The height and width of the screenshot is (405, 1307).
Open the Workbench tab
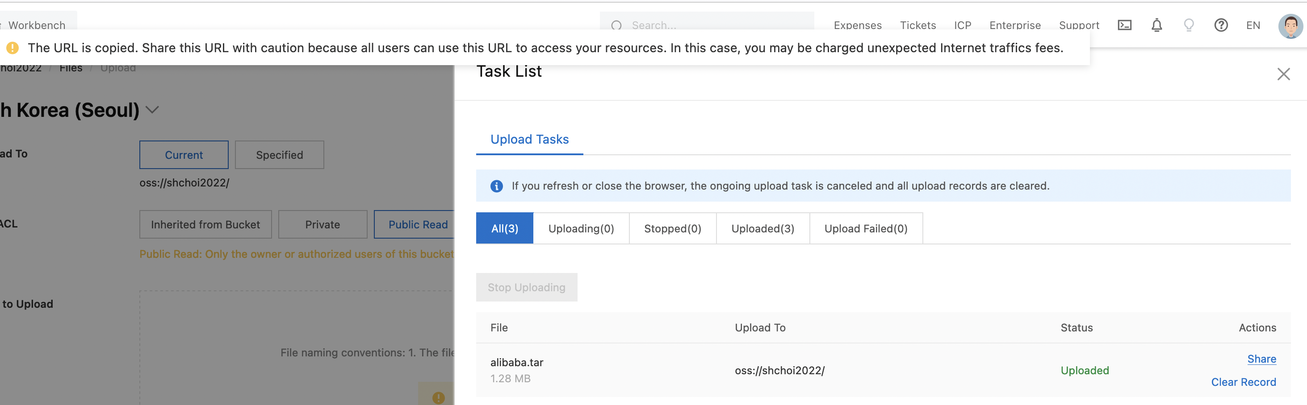tap(37, 25)
